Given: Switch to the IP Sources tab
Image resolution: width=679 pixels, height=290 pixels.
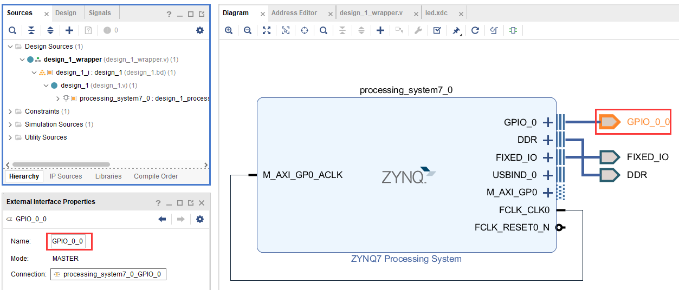Looking at the screenshot, I should 66,176.
